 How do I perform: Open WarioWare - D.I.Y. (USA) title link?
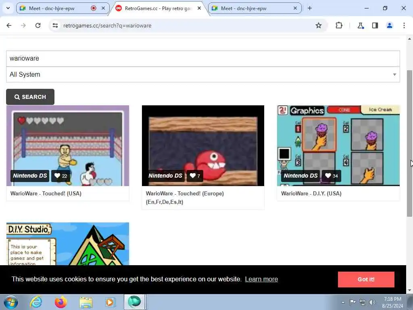coord(311,193)
